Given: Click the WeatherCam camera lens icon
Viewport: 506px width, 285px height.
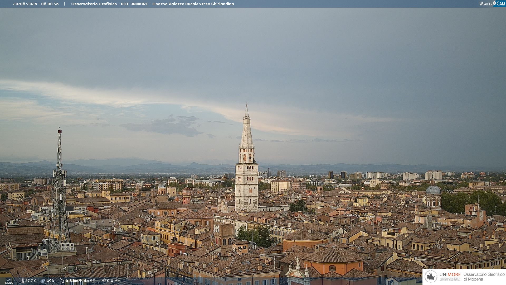Looking at the screenshot, I should 494,3.
